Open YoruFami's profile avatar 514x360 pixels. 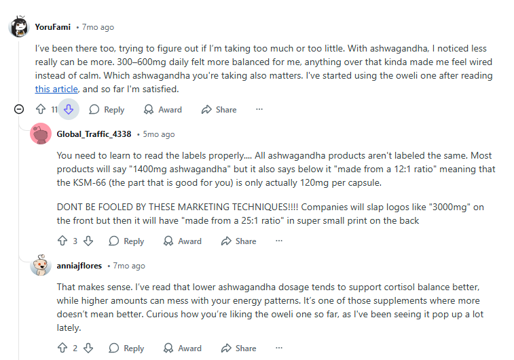click(18, 27)
